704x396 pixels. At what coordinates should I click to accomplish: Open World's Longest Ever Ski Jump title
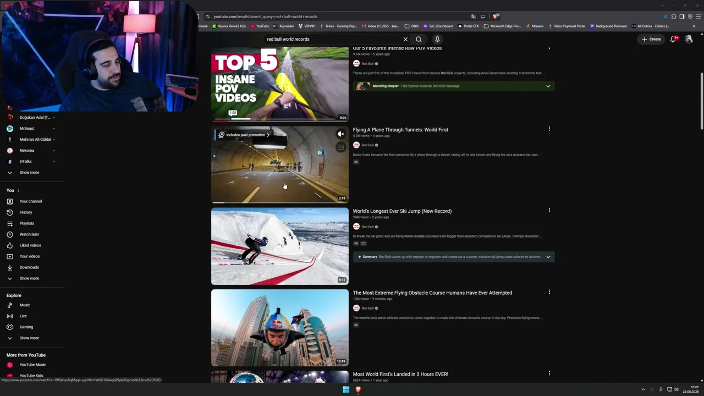click(x=402, y=211)
